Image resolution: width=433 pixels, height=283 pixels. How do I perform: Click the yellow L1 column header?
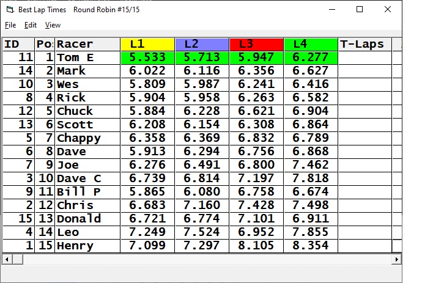pos(147,44)
